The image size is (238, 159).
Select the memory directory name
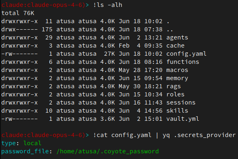[177, 78]
